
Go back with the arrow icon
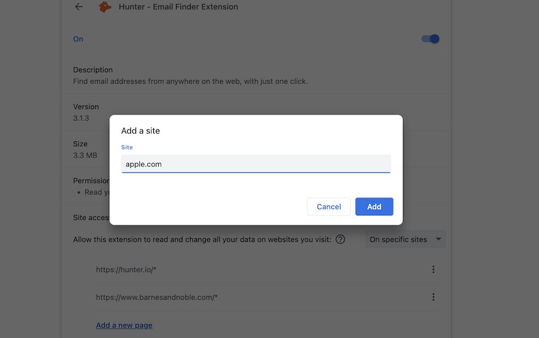[79, 6]
